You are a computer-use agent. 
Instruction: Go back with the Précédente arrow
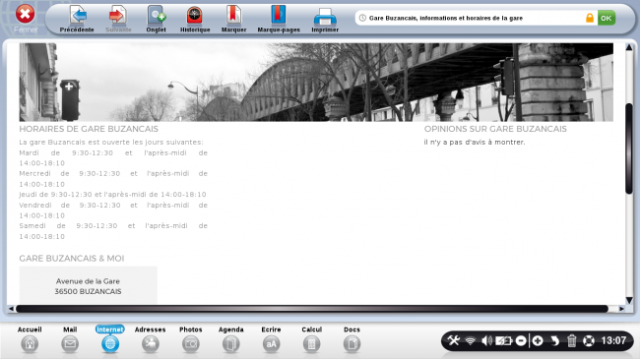(77, 19)
